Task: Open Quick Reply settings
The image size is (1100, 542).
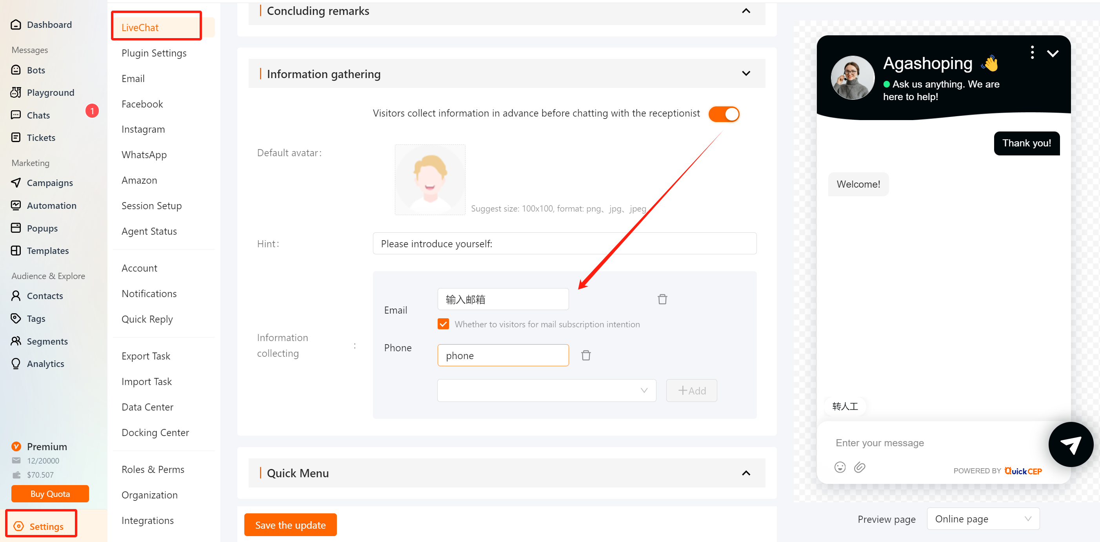Action: click(x=147, y=319)
